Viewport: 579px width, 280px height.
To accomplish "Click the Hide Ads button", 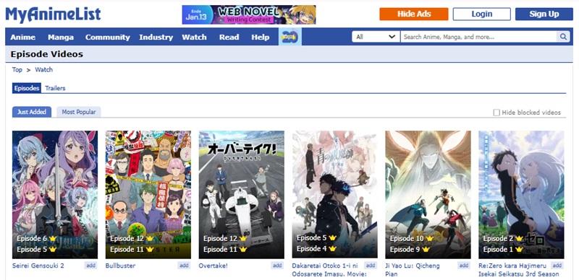I will 414,14.
